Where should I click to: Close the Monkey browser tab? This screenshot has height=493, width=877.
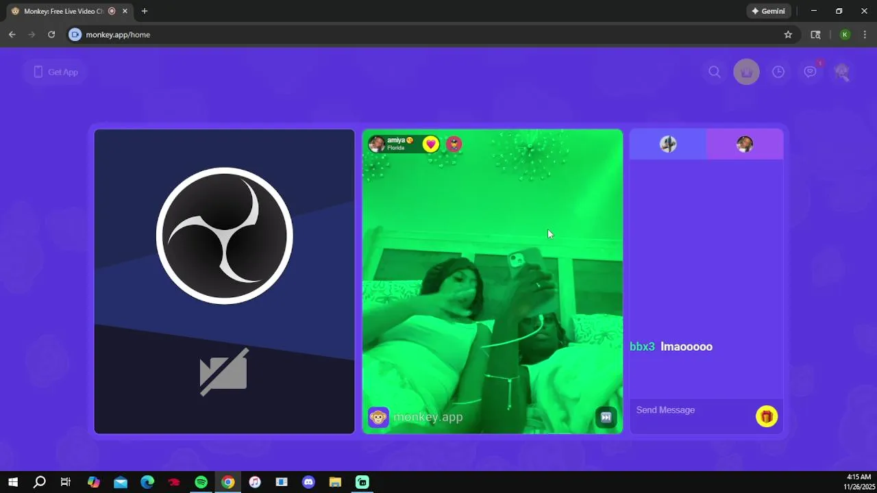(125, 11)
